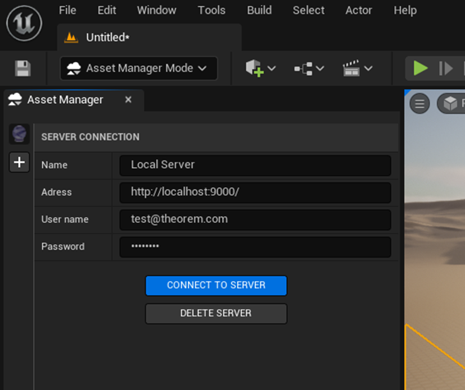Select the server globe icon in sidebar
465x390 pixels.
coord(19,135)
